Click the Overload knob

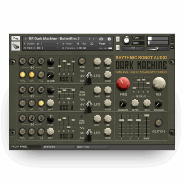click(159, 103)
